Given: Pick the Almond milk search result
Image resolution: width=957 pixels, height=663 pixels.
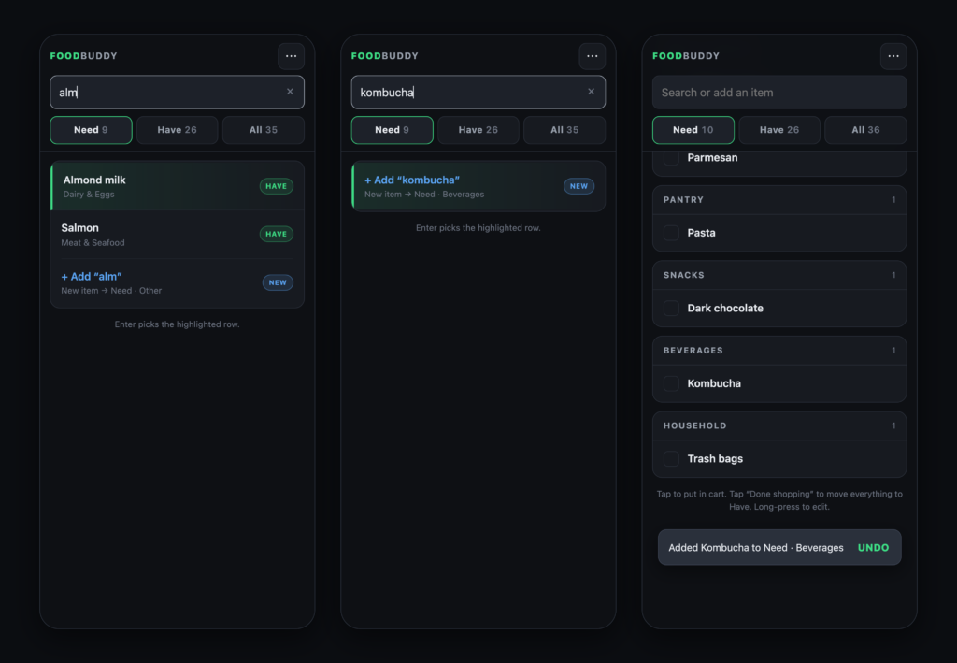Looking at the screenshot, I should [x=177, y=186].
